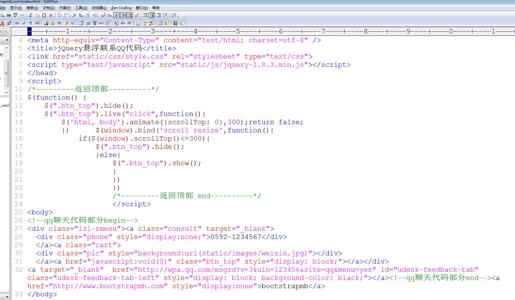
Task: Click the Print icon in toolbar
Action: [9, 15]
